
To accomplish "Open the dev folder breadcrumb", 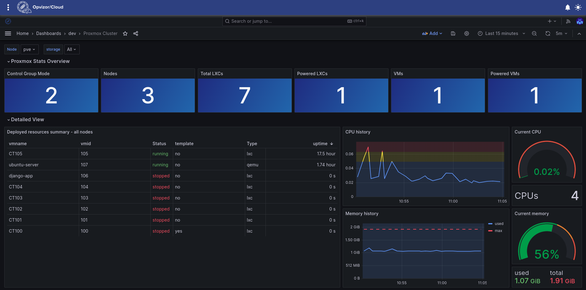I will [x=72, y=33].
